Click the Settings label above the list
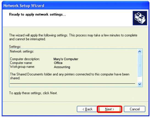The image size is (151, 117). 15,47
